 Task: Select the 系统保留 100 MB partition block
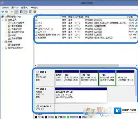[x=58, y=78]
